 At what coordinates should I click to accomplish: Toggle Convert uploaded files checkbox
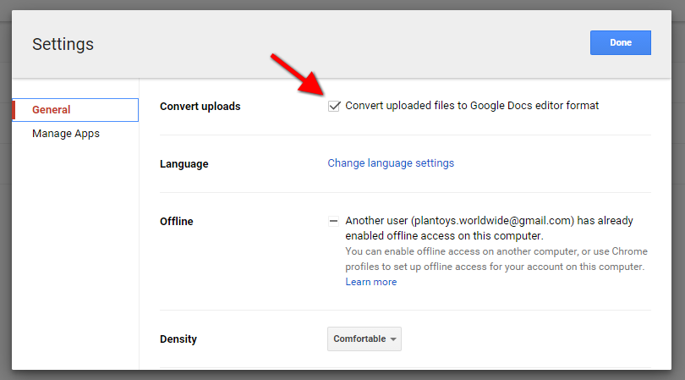point(334,107)
